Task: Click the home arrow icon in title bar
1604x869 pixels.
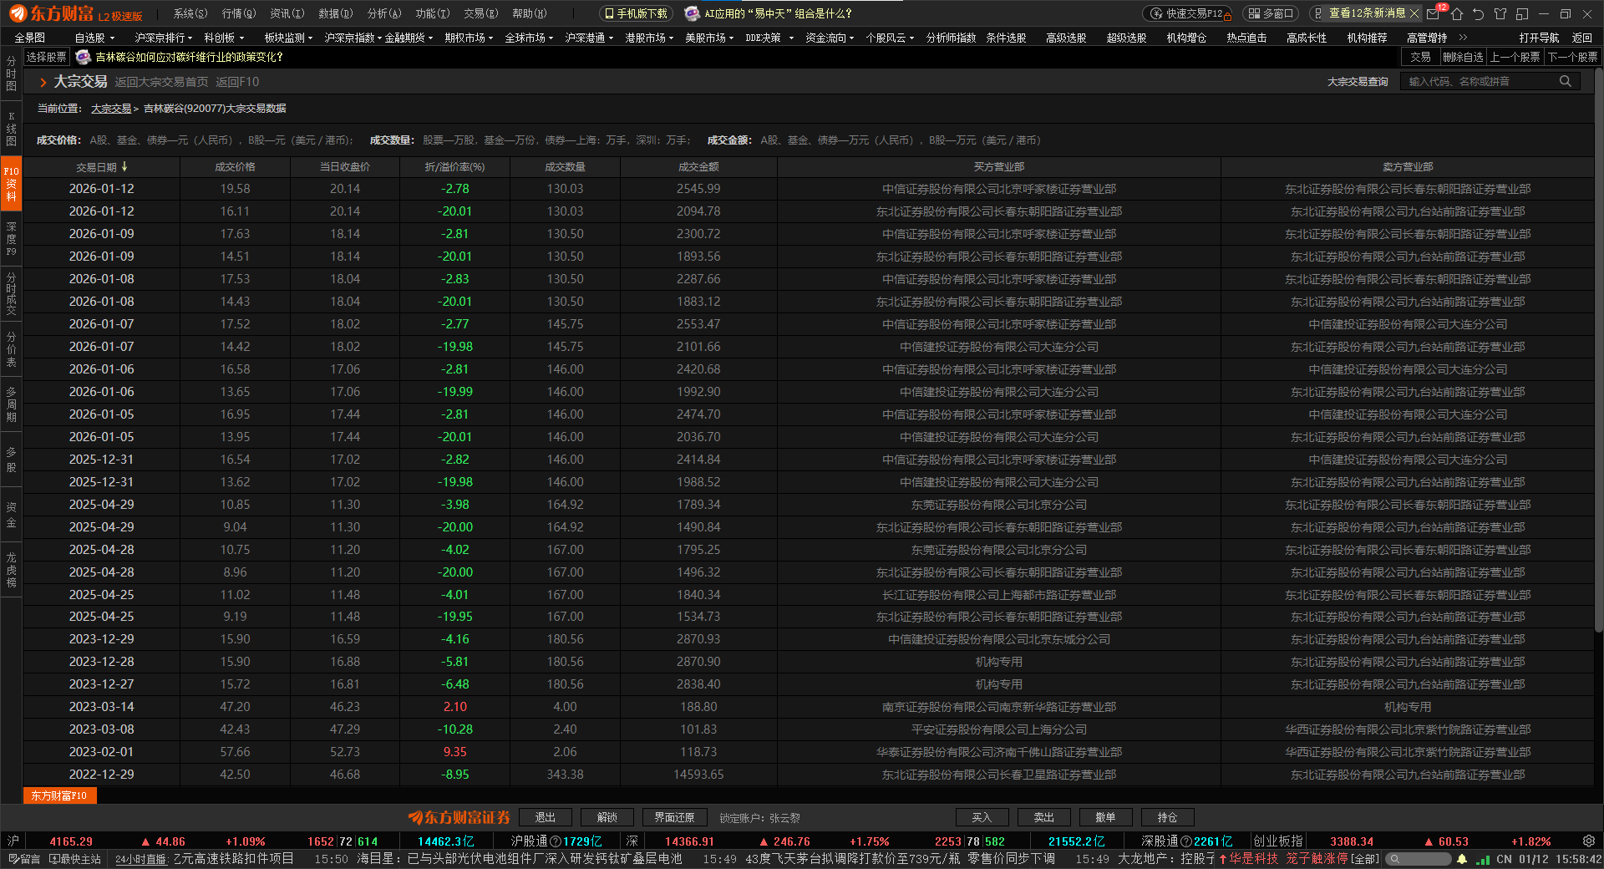Action: click(x=1457, y=13)
